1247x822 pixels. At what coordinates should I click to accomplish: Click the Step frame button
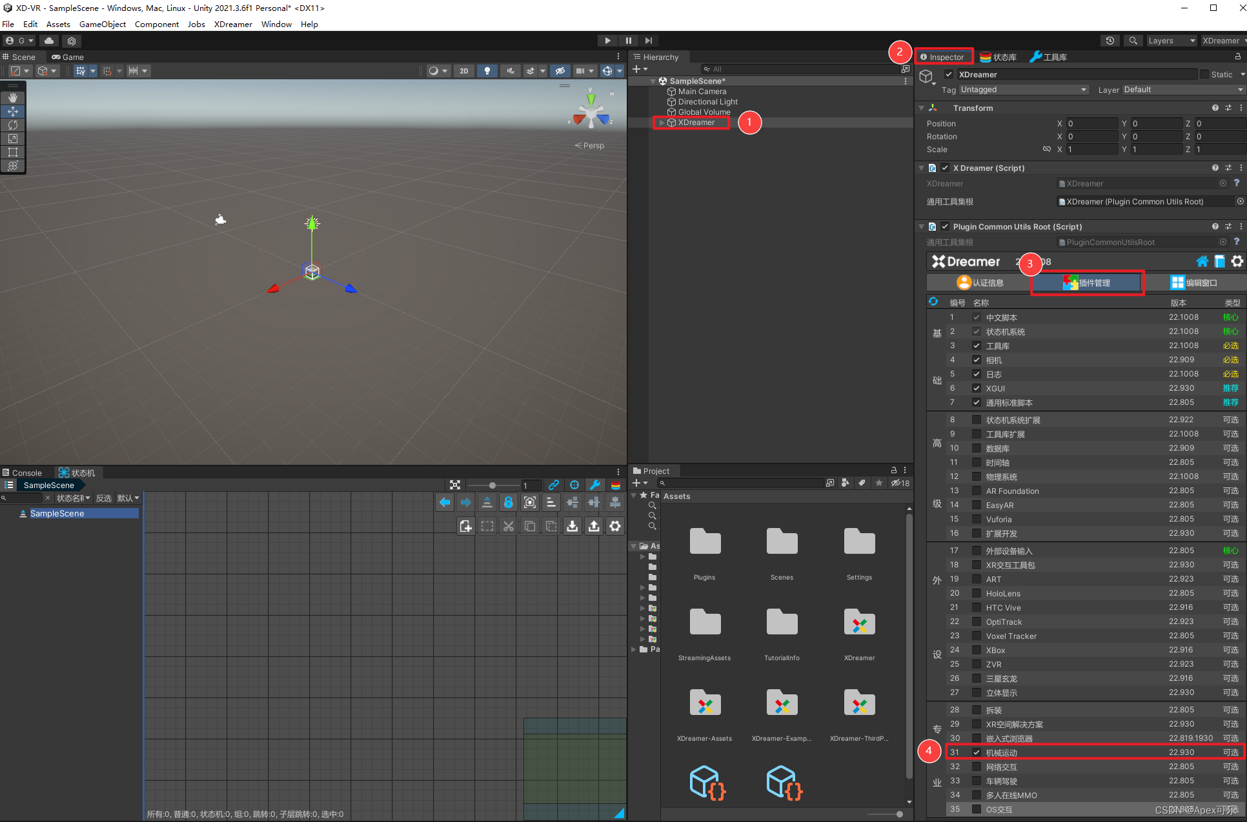point(649,41)
